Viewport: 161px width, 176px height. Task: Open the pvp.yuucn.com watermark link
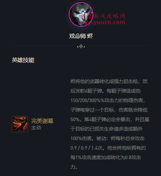pyautogui.click(x=103, y=22)
